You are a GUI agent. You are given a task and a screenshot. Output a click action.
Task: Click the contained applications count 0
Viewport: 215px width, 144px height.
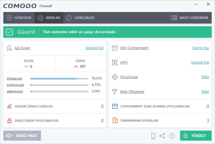208,106
